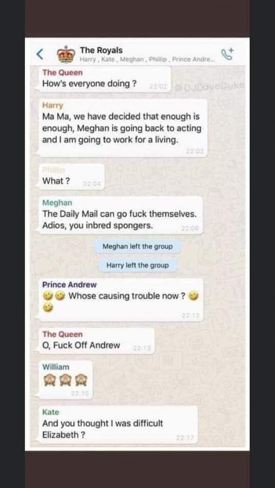Screen dimensions: 275x488
Task: Select Kate's "And you thought I was difficult" message
Action: [118, 425]
